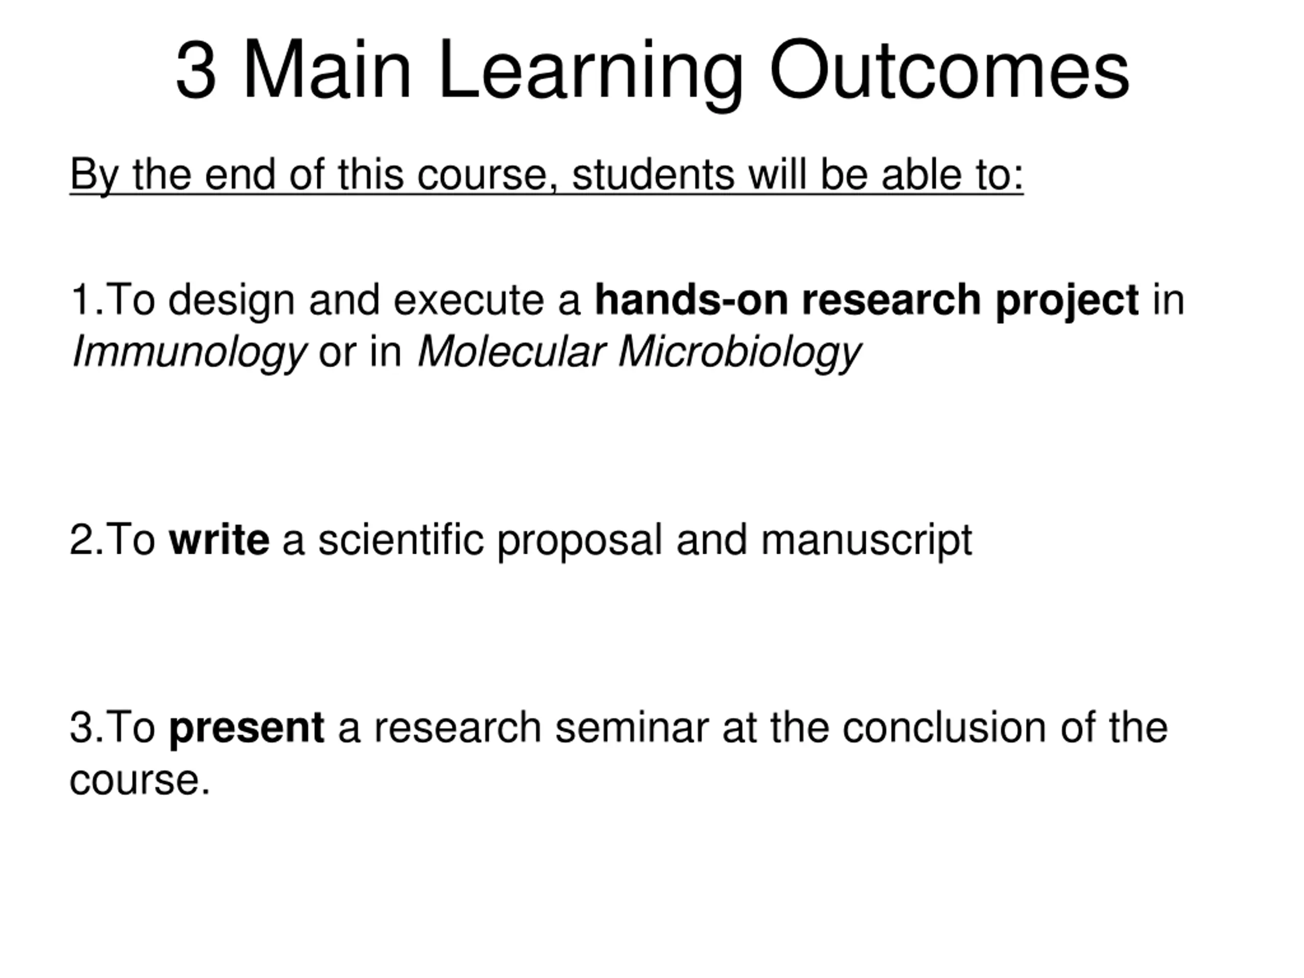Click "able to:" ending the underlined line
1304x978 pixels.
952,175
